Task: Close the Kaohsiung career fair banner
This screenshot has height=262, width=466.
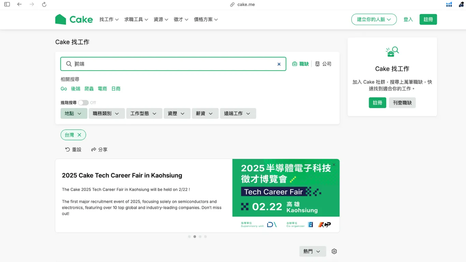Action: click(334, 165)
